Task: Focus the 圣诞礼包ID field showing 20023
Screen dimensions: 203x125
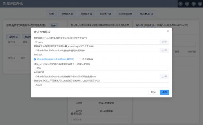Action: click(x=101, y=85)
